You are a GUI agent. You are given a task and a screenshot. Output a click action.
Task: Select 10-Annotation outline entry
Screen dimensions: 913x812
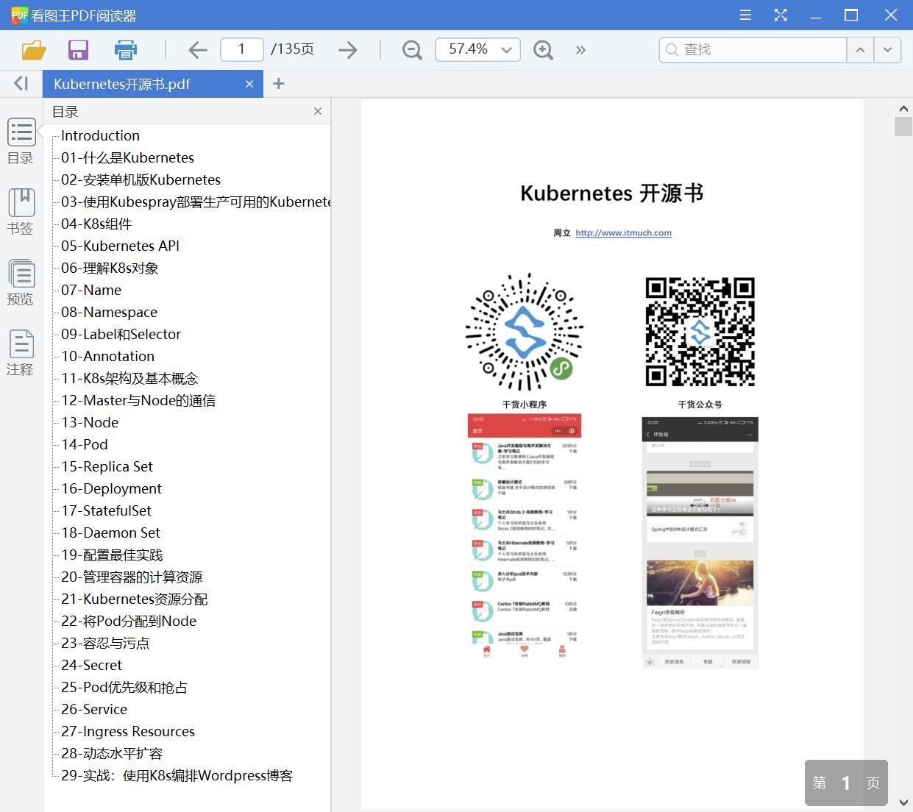pyautogui.click(x=107, y=356)
